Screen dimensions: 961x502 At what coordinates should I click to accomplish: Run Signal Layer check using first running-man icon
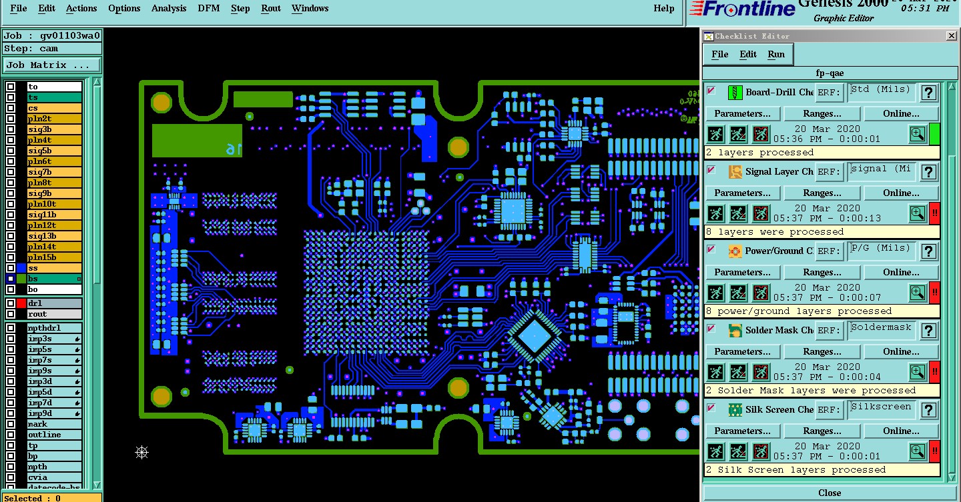715,213
